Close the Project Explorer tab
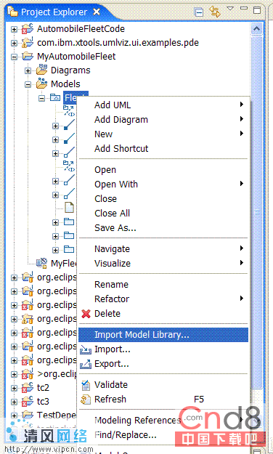Image resolution: width=273 pixels, height=454 pixels. [97, 12]
